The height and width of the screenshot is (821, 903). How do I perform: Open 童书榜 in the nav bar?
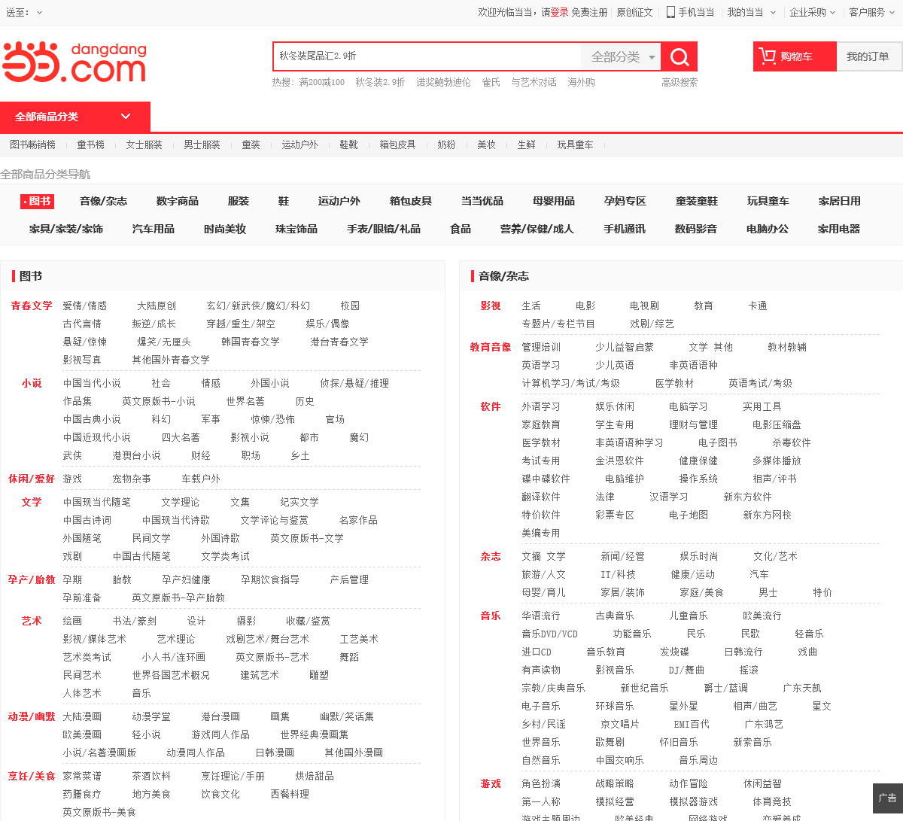pos(90,144)
